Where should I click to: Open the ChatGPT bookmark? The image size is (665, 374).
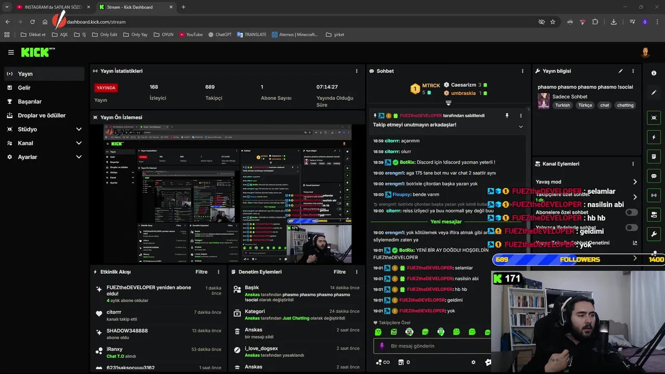tap(220, 35)
